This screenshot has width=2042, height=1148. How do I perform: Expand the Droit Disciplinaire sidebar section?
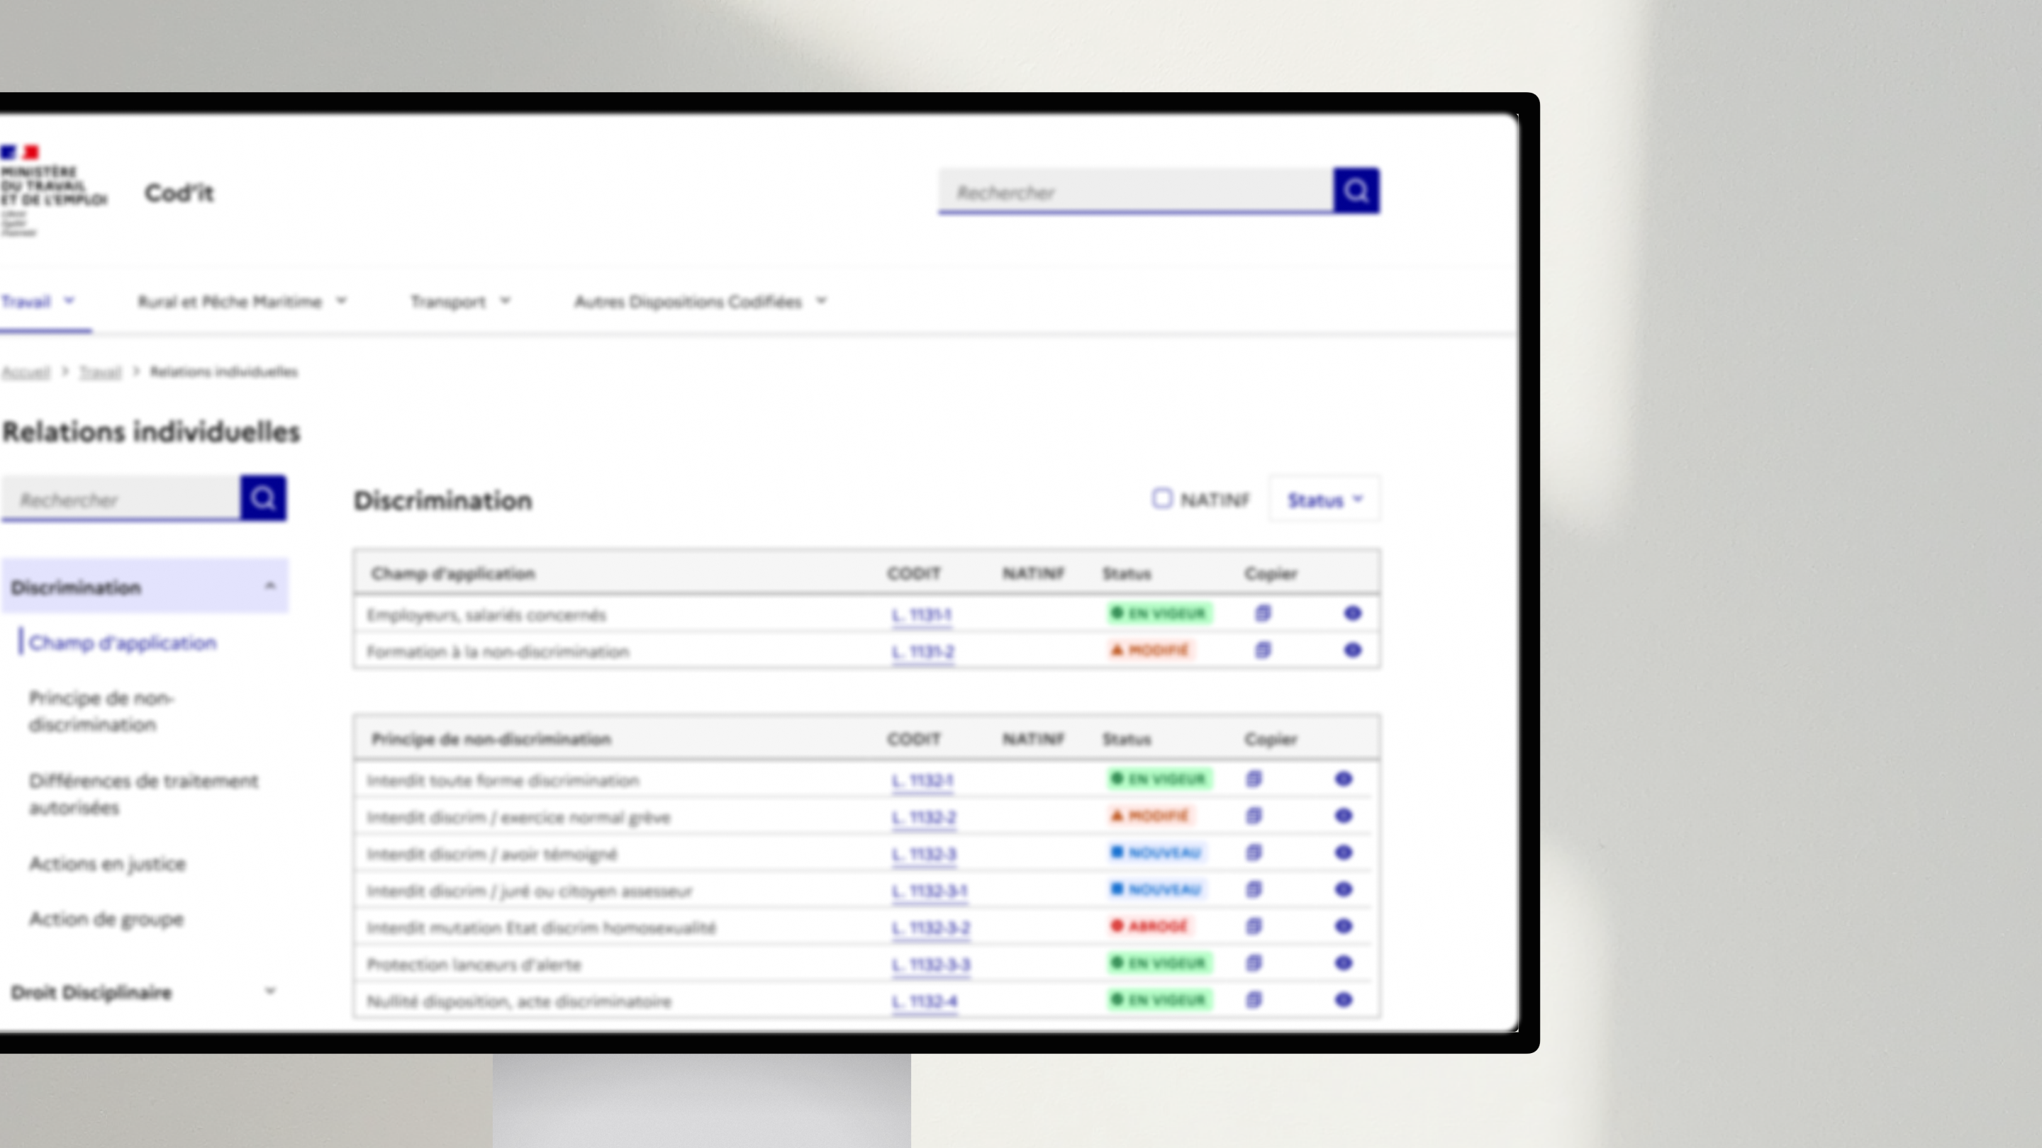[x=144, y=992]
